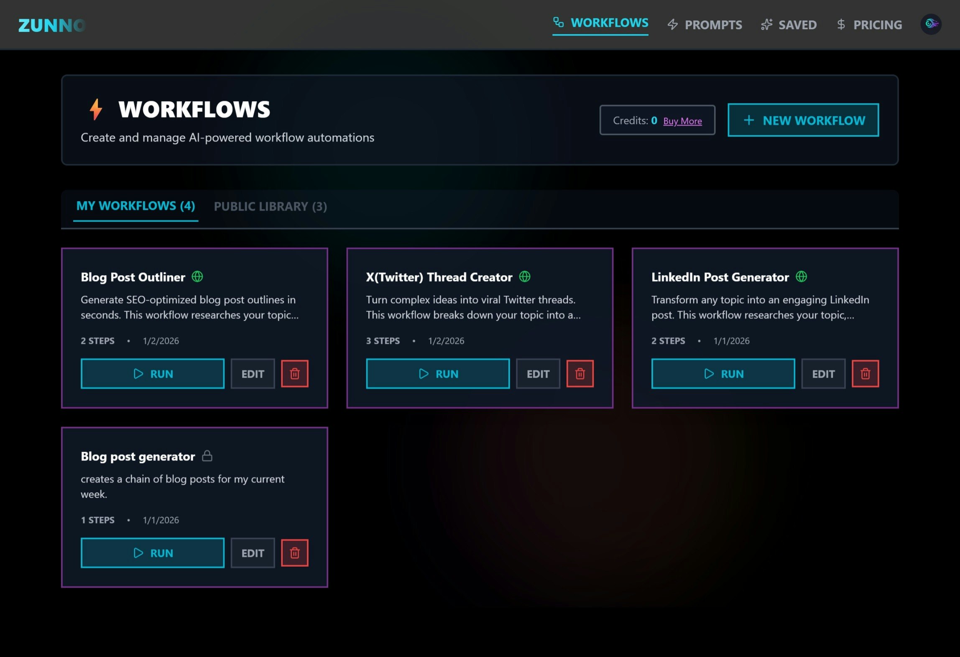The width and height of the screenshot is (960, 657).
Task: Click public globe icon on X(Twitter) Thread Creator
Action: [x=524, y=276]
